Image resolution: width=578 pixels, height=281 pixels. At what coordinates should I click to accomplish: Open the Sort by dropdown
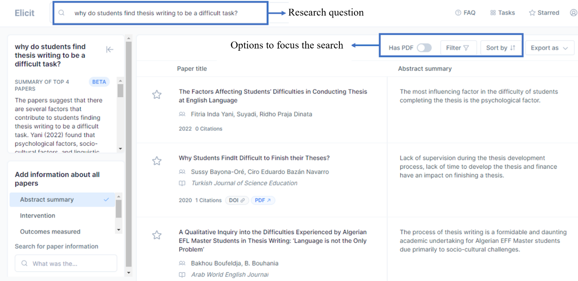(x=501, y=48)
